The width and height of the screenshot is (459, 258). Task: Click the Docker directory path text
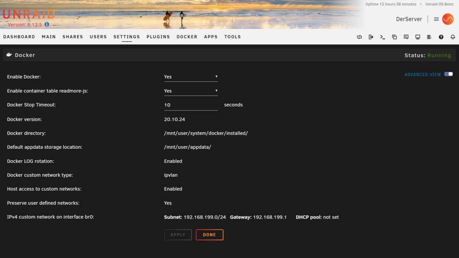click(206, 133)
